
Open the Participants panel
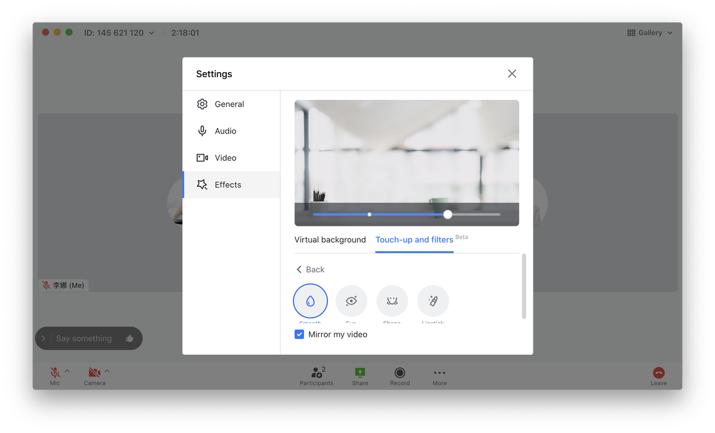point(317,376)
